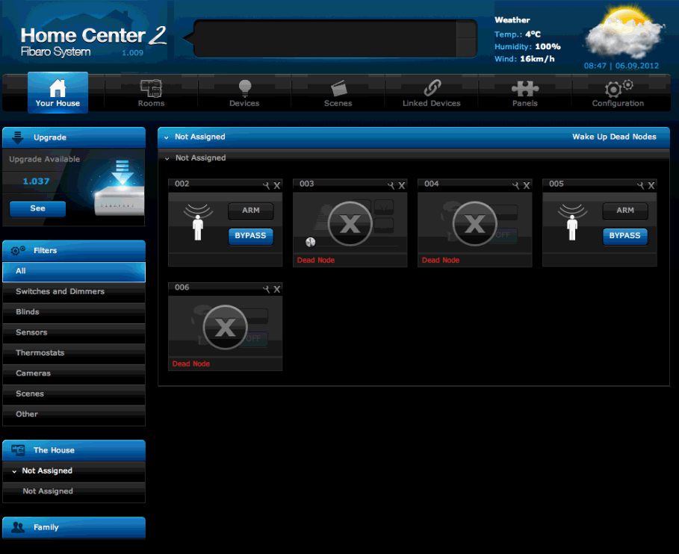The height and width of the screenshot is (554, 679).
Task: Remove device 006 with its X icon
Action: coord(277,289)
